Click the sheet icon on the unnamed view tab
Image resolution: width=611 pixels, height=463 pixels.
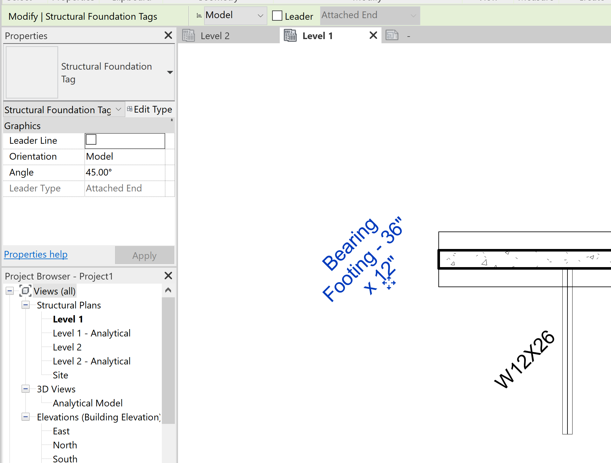[392, 35]
